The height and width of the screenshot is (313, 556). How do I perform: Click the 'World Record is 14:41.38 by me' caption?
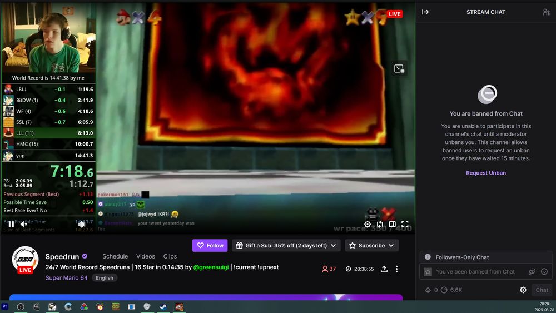tap(48, 78)
